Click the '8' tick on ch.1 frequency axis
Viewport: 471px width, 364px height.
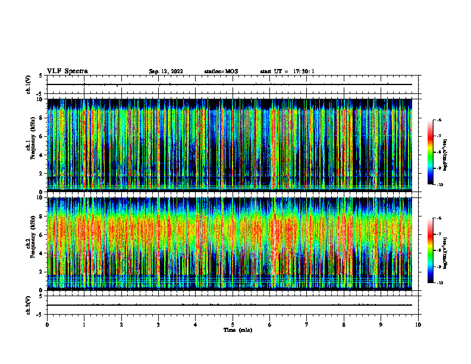pyautogui.click(x=42, y=118)
